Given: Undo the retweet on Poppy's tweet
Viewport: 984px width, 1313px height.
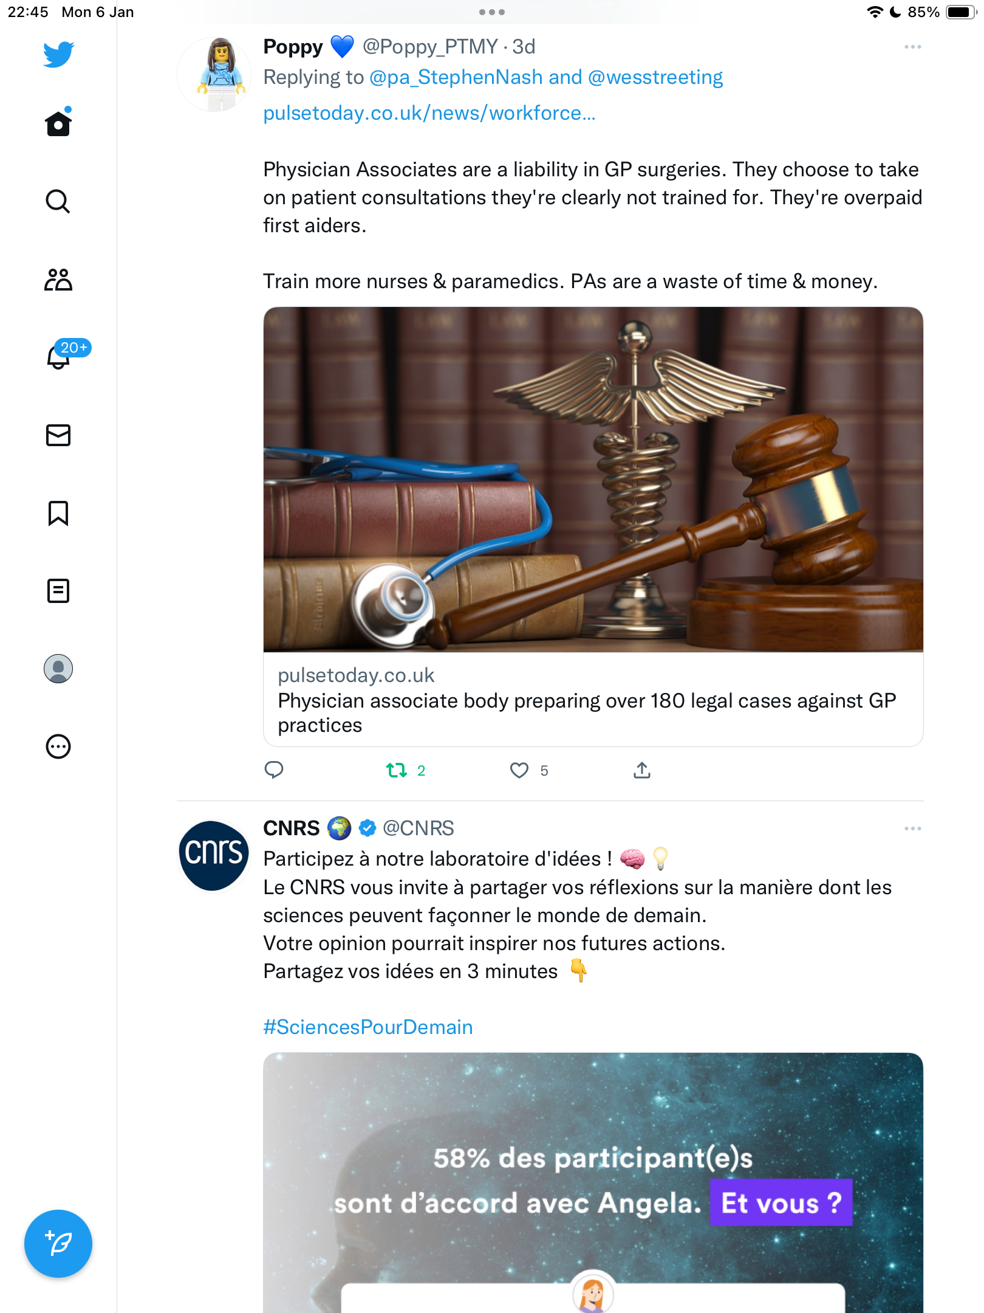Looking at the screenshot, I should [x=397, y=770].
